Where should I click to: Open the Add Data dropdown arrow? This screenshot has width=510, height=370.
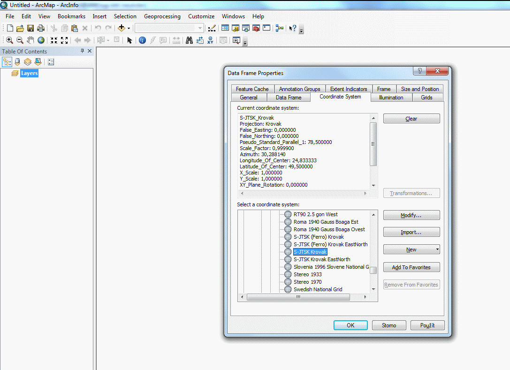pyautogui.click(x=129, y=28)
